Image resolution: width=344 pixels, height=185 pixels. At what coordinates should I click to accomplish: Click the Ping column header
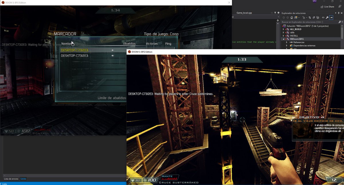168,44
